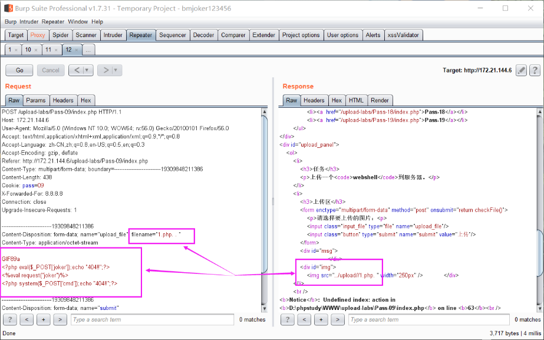Switch to the Scanner tab
544x340 pixels.
86,35
